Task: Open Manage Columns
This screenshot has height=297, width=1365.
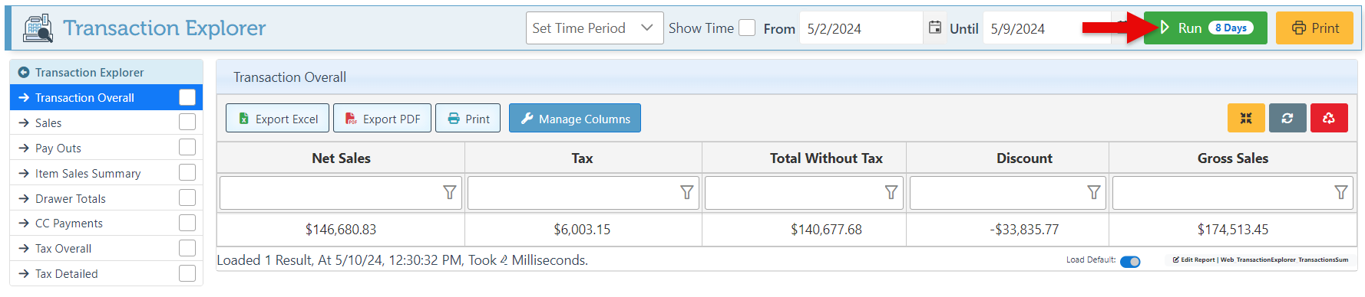Action: (575, 118)
